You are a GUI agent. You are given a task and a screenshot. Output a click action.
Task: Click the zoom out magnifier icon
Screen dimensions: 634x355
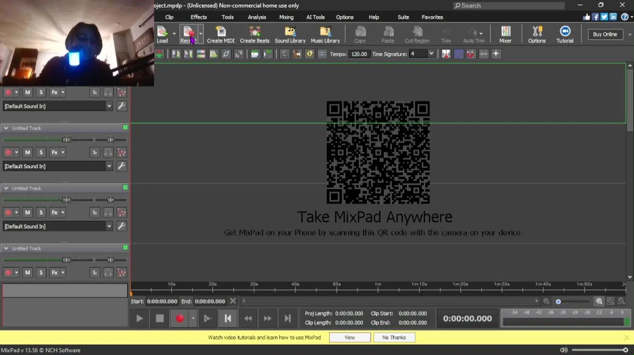[546, 301]
